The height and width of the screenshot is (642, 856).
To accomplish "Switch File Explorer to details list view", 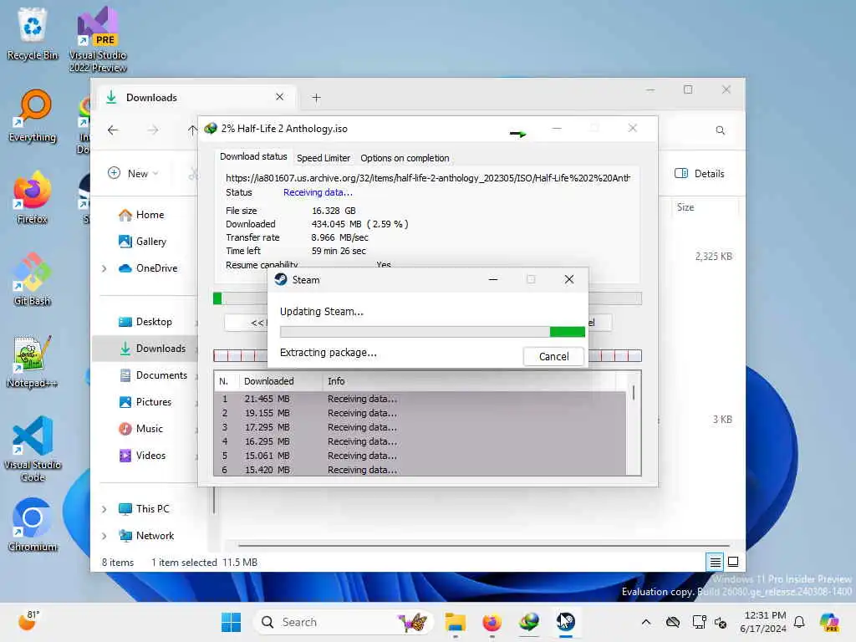I will click(715, 562).
